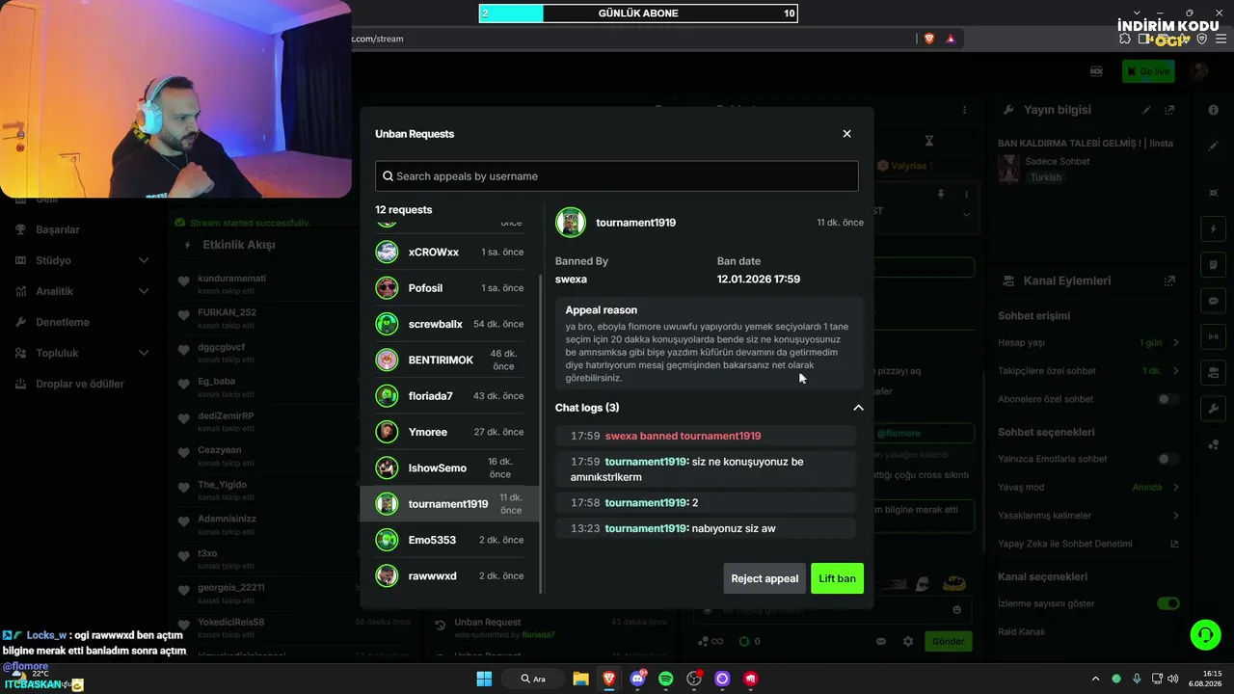Open Yasaklanmış kelimeler settings
Viewport: 1234px width, 694px height.
(1088, 516)
